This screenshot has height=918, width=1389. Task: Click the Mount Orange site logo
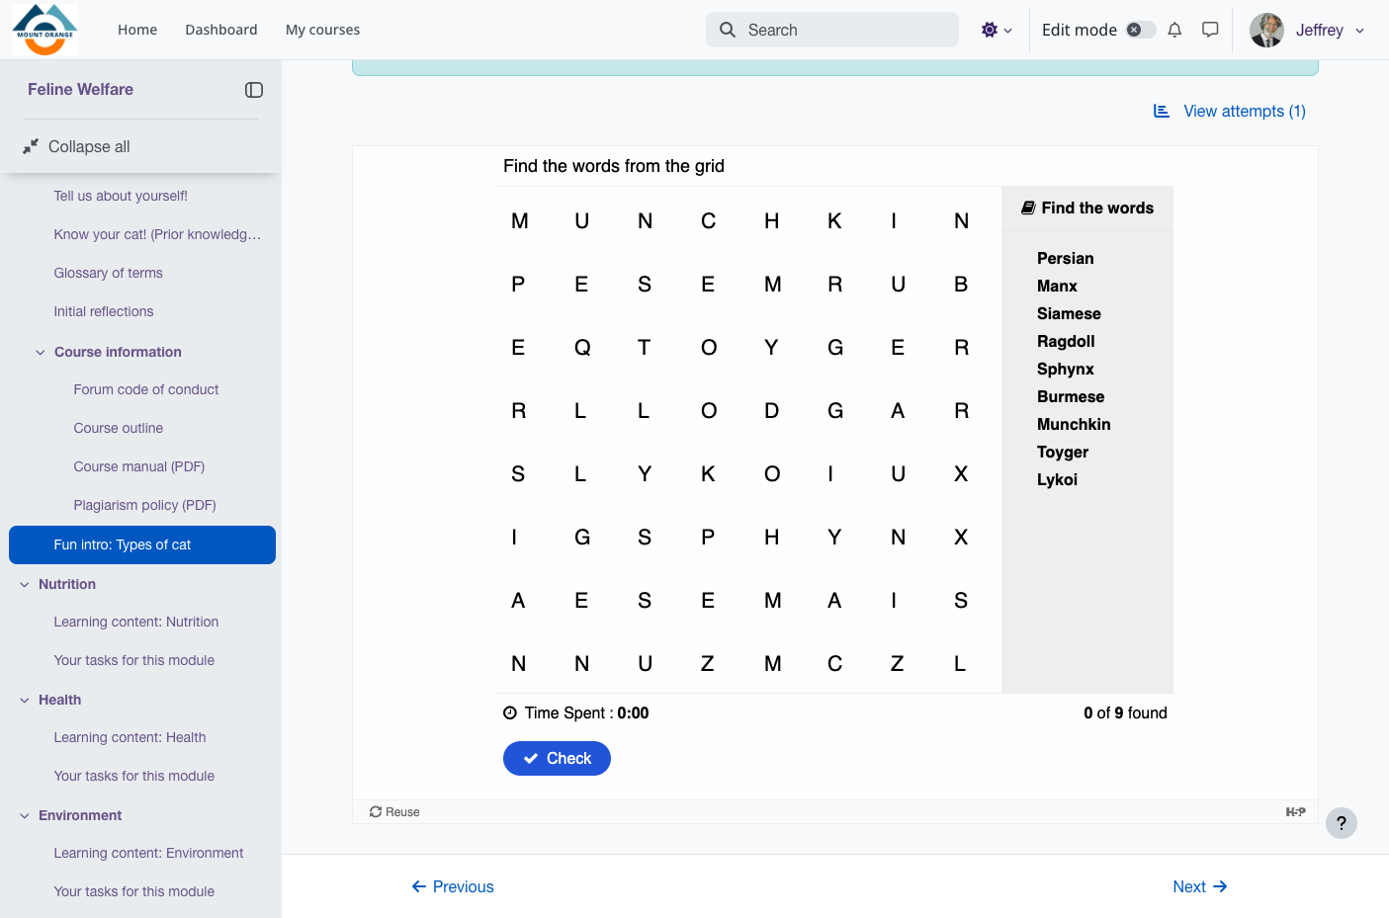pos(44,30)
